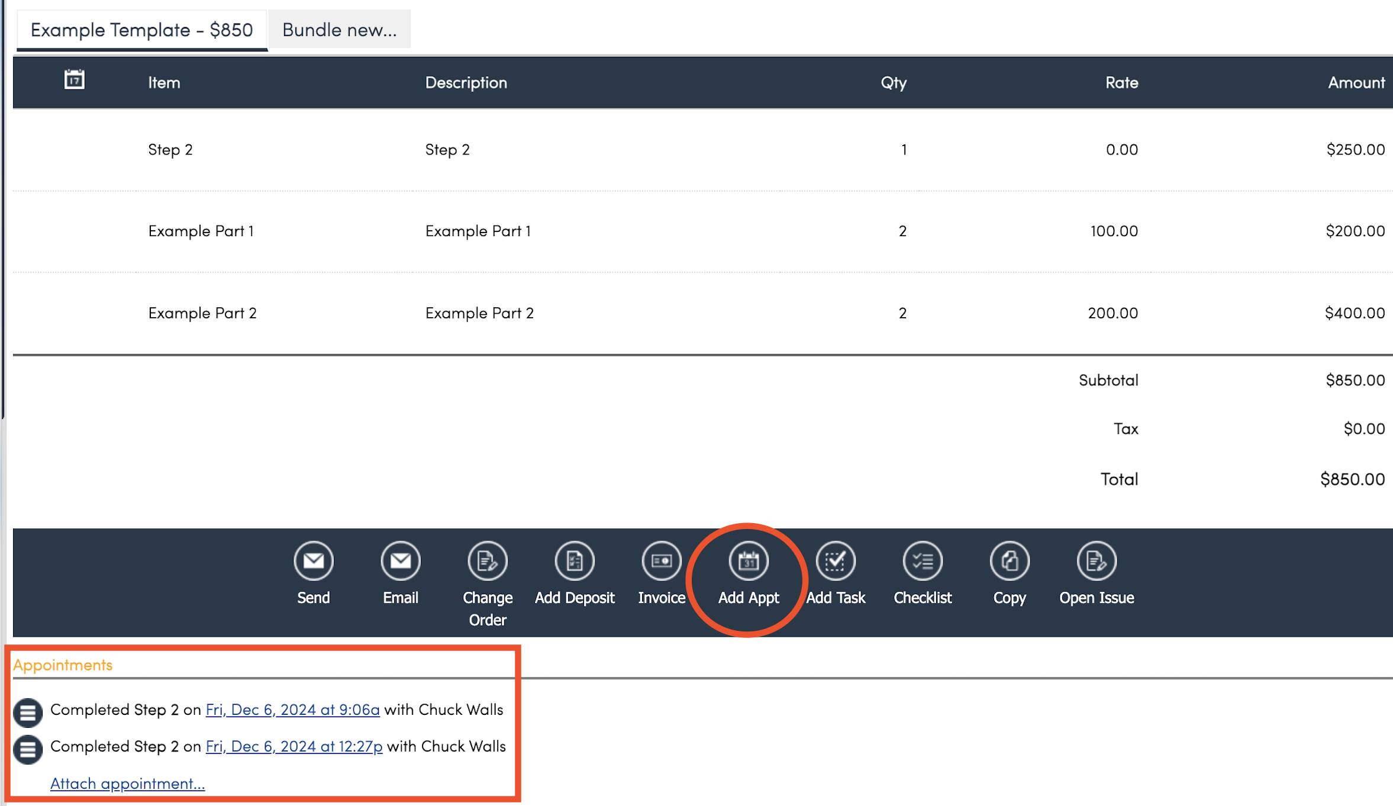
Task: Click the Attach appointment... link
Action: [127, 784]
